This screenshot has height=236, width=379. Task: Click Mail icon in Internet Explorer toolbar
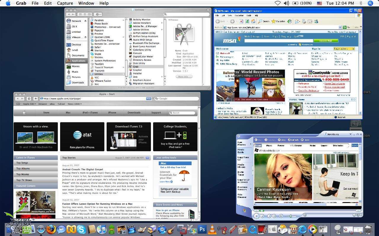tap(296, 22)
